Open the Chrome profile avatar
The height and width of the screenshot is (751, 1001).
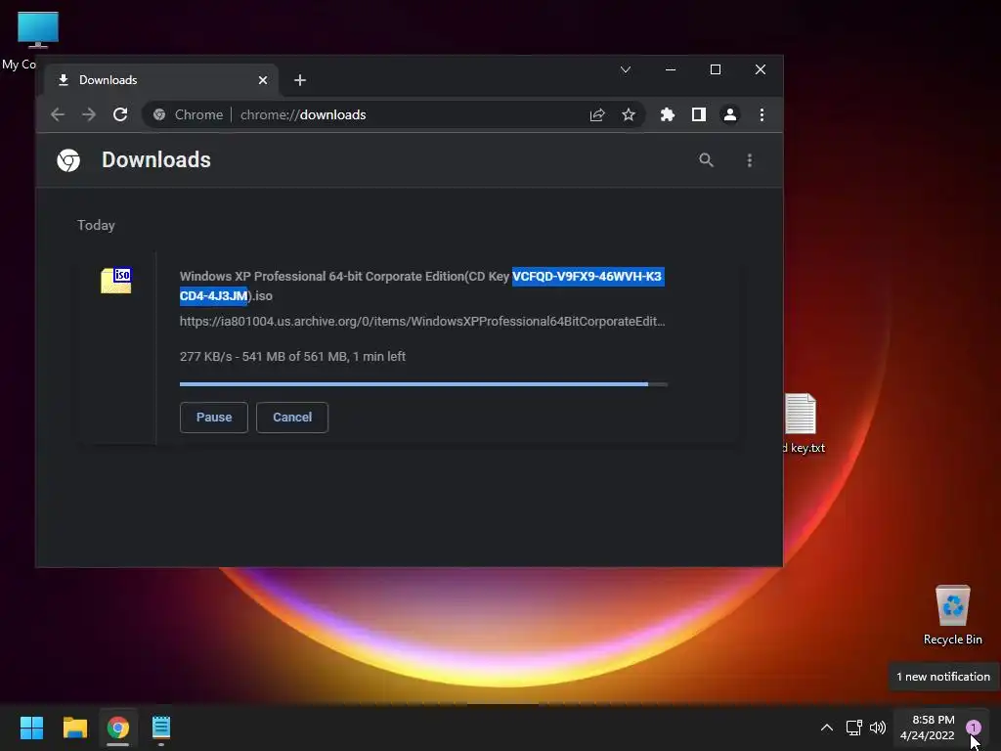729,115
